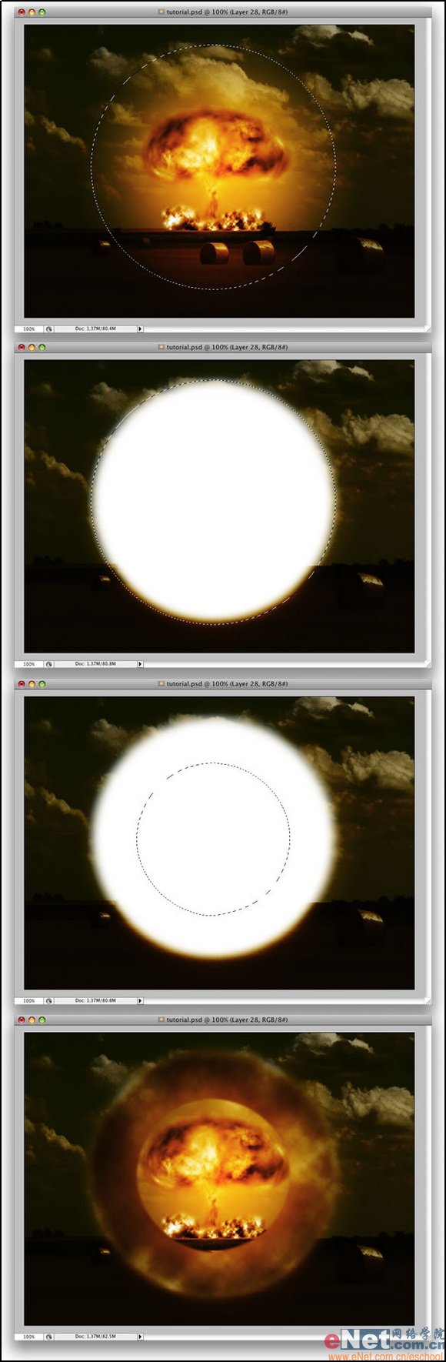Select zoom field in window with edge-selected white circle
This screenshot has height=1362, width=446.
tap(29, 663)
